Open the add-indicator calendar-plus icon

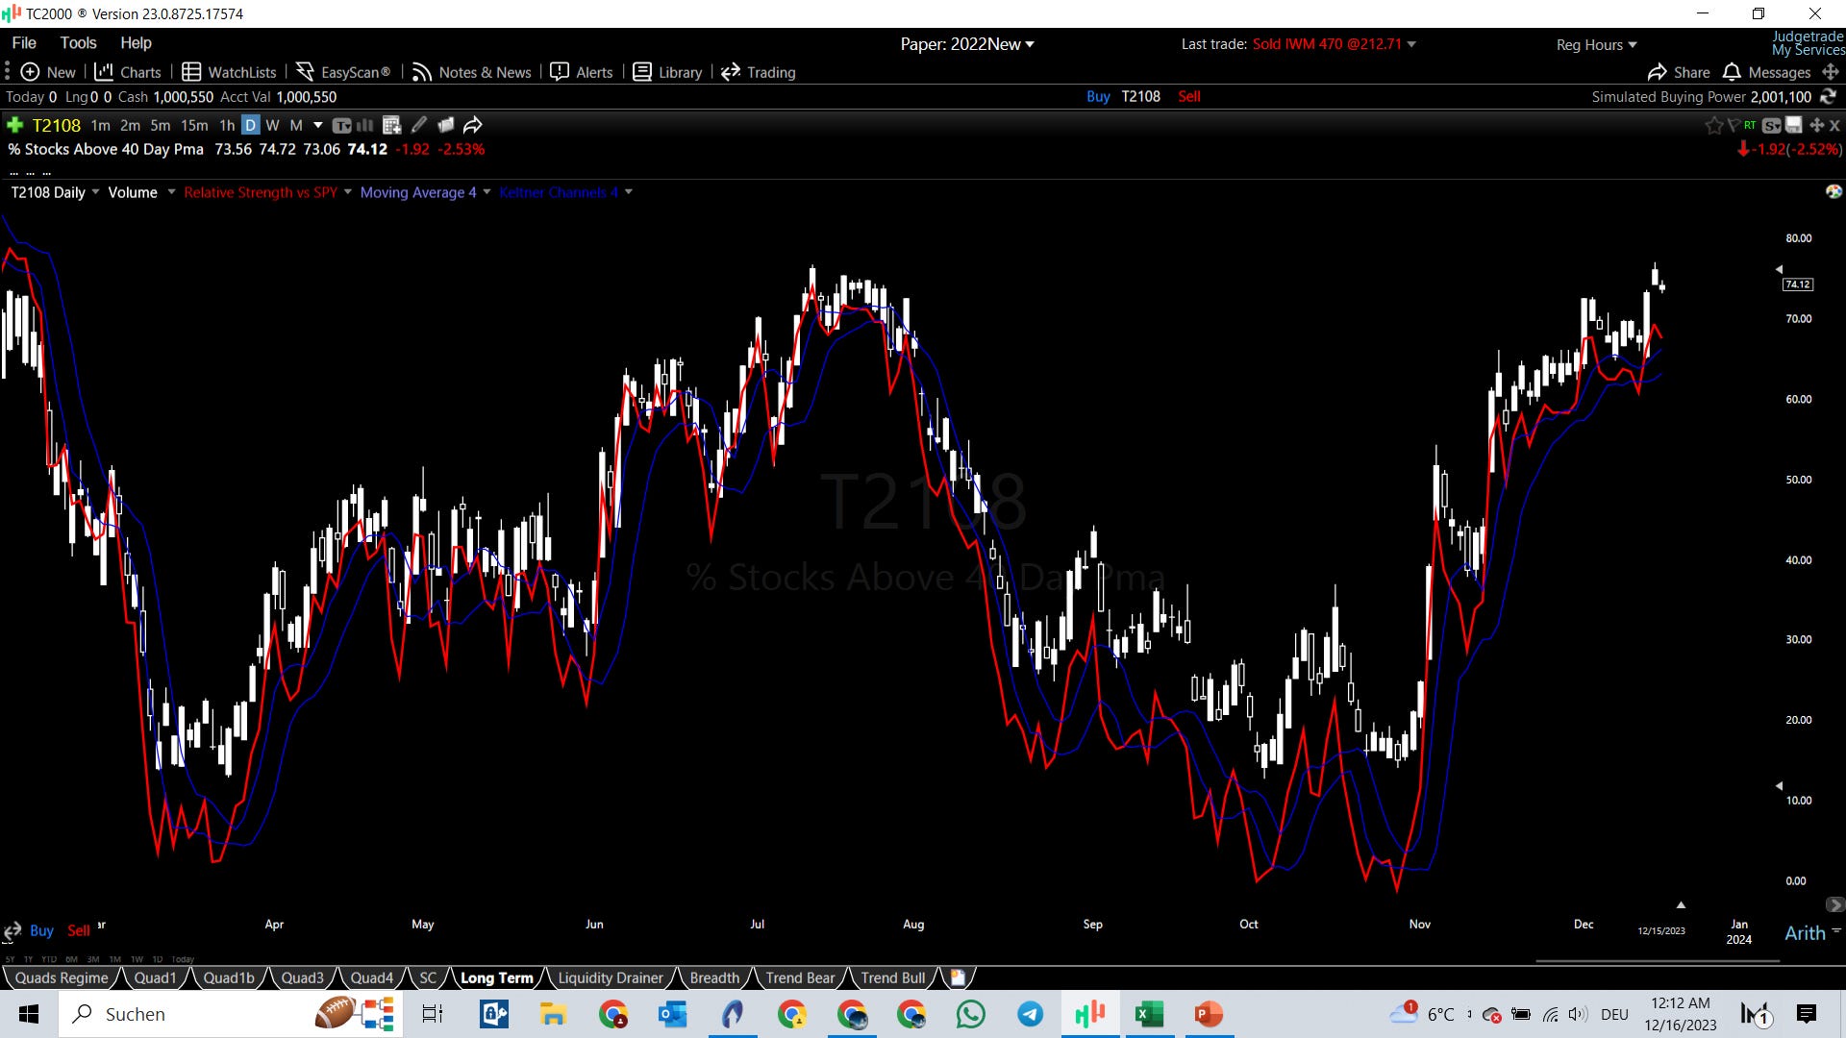[391, 125]
